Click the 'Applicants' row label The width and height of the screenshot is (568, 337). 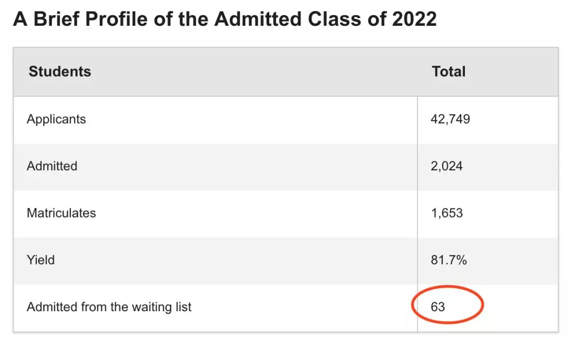pyautogui.click(x=56, y=119)
